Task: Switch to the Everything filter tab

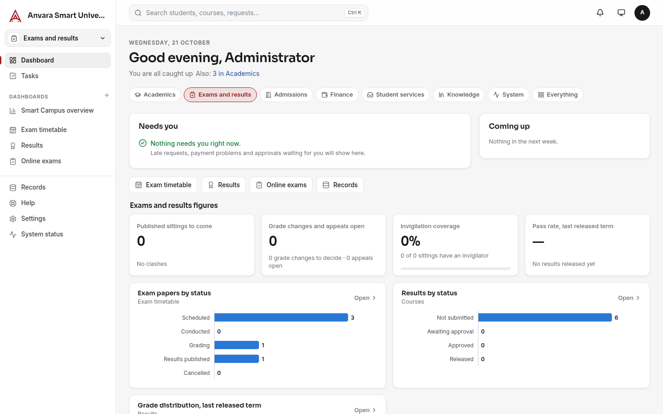Action: [558, 95]
